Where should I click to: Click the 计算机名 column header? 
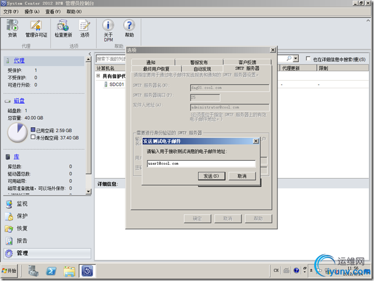[106, 69]
